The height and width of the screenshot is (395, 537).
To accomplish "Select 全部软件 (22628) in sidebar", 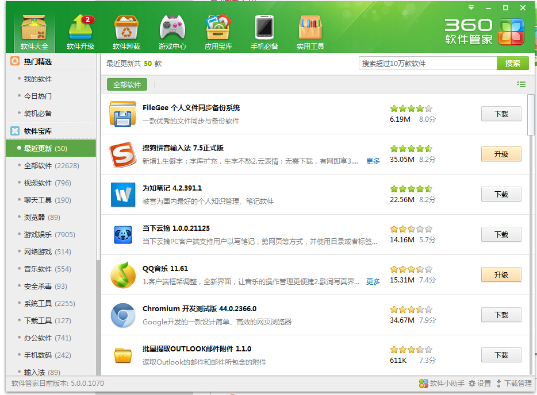I will [51, 165].
